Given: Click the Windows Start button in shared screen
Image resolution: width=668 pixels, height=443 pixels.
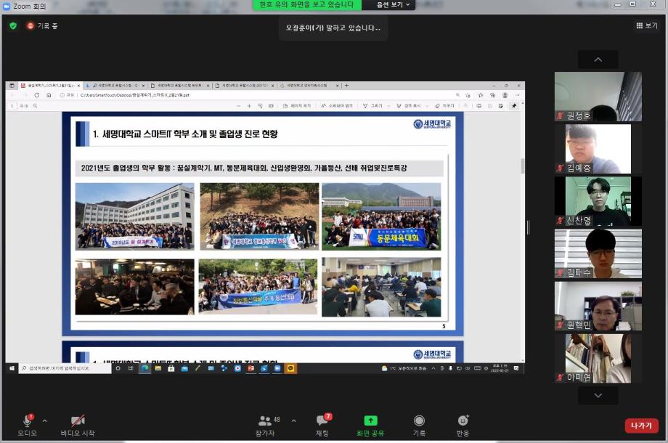Looking at the screenshot, I should click(x=12, y=368).
